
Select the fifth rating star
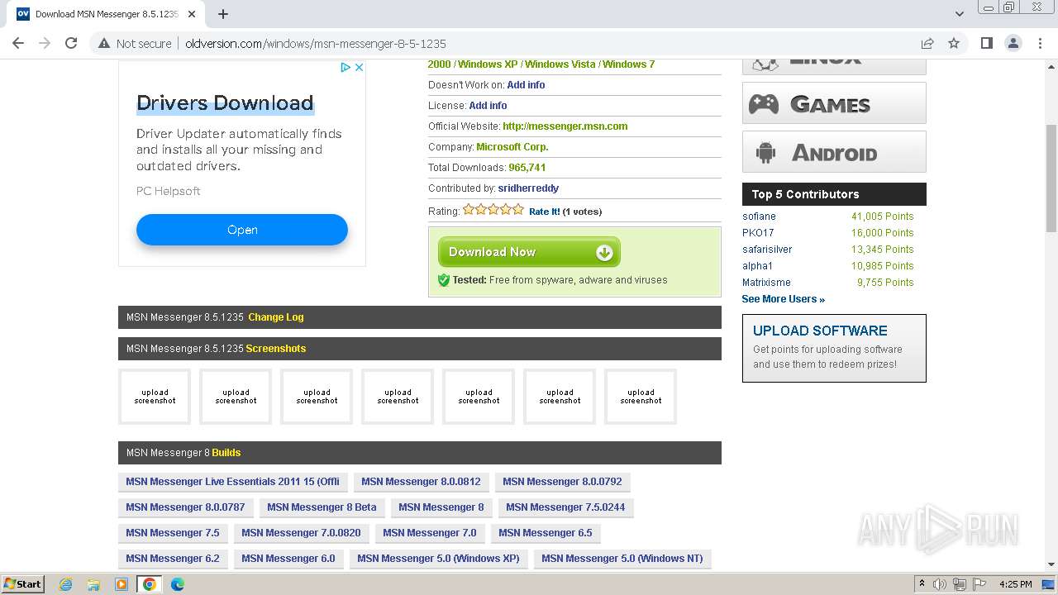[x=518, y=210]
